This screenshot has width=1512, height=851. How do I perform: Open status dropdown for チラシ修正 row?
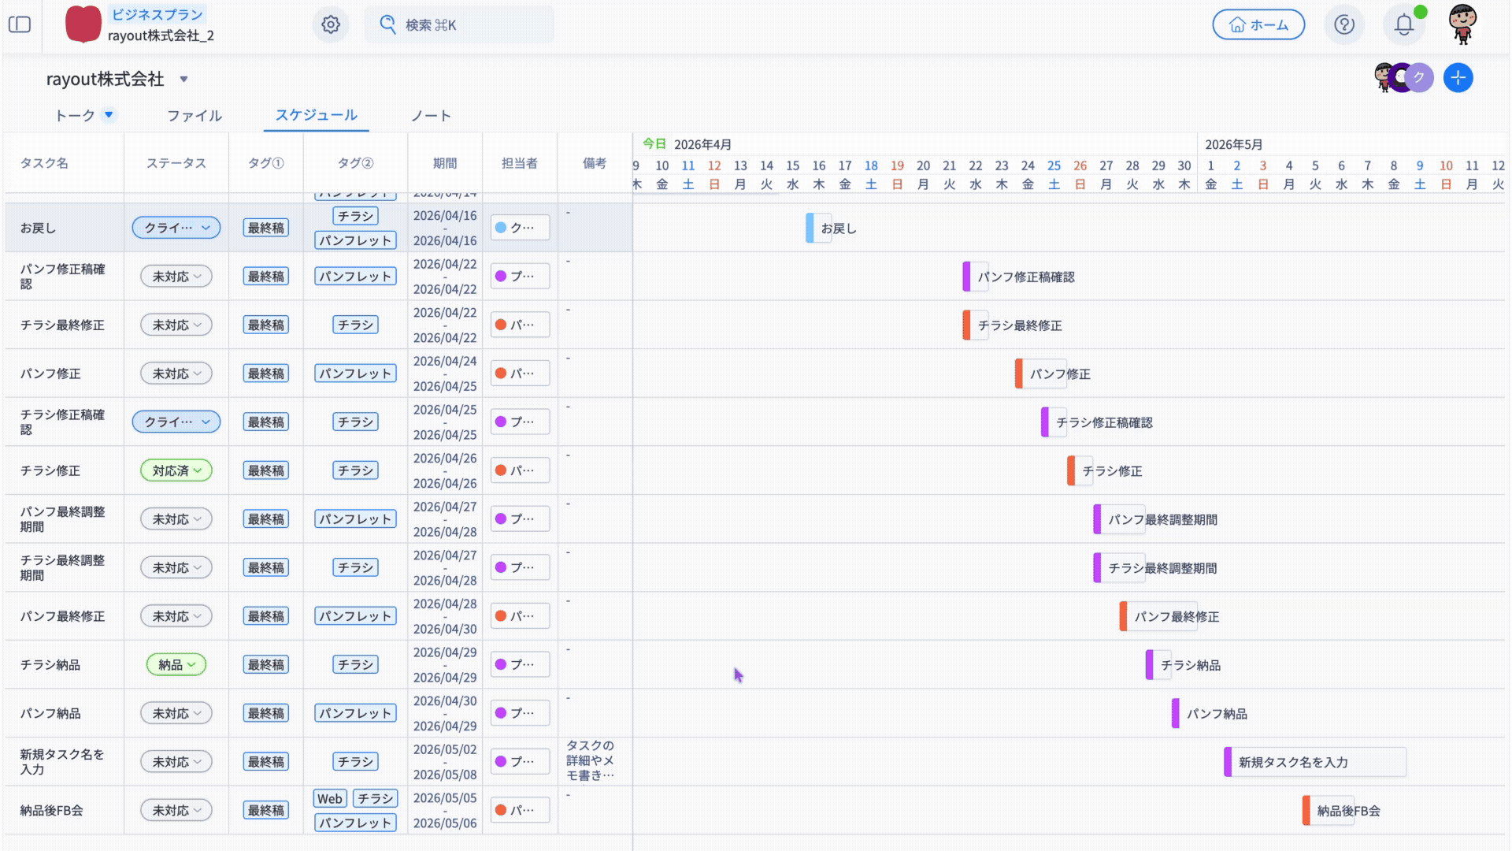point(176,470)
